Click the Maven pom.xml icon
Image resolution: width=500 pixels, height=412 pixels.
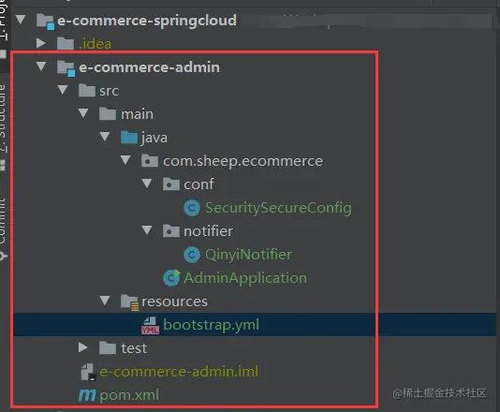click(x=87, y=395)
